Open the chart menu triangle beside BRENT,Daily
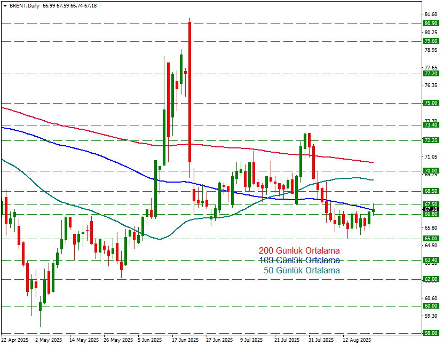 [x=5, y=6]
